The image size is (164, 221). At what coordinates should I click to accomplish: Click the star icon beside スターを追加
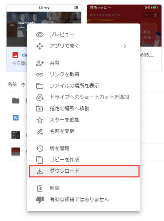[x=40, y=120]
